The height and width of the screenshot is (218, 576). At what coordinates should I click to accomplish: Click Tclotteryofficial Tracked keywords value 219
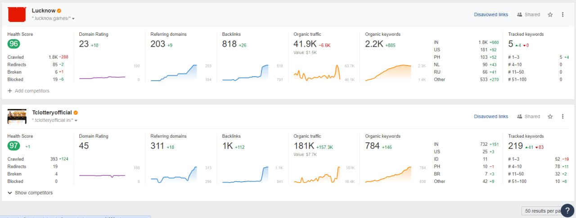pos(516,146)
